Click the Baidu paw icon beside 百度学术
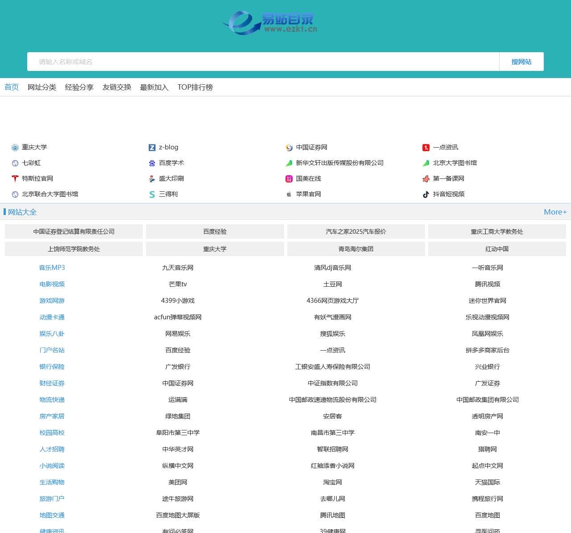The image size is (571, 533). click(152, 163)
